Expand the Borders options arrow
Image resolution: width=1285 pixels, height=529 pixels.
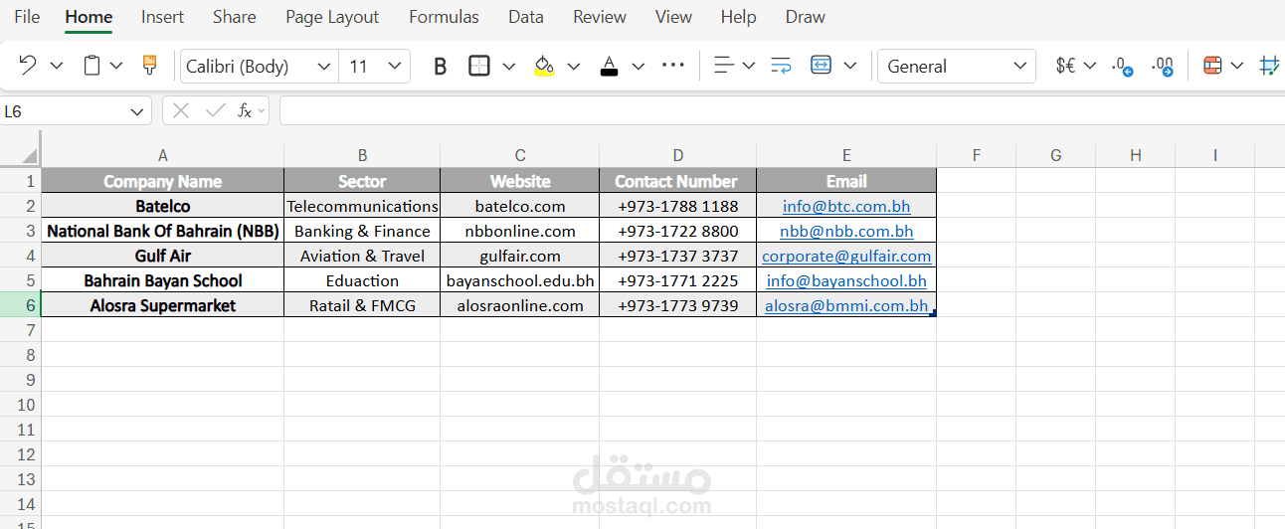[x=509, y=66]
